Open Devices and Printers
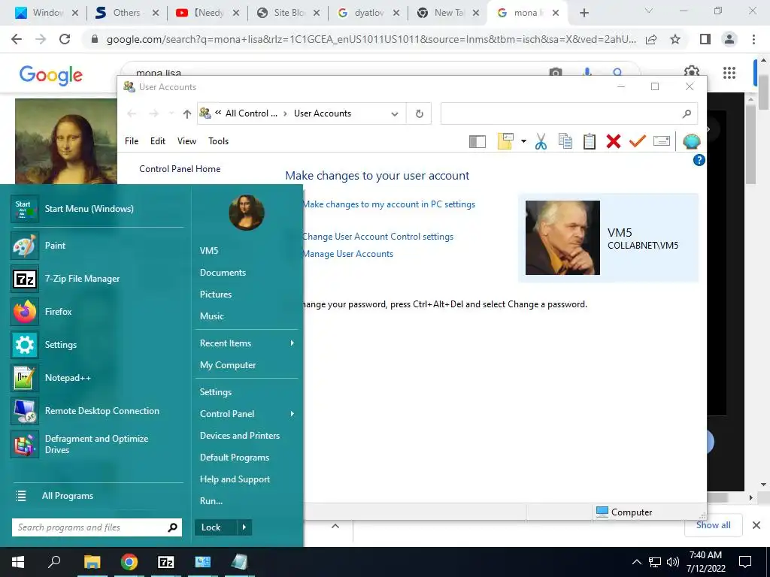The width and height of the screenshot is (770, 577). [x=247, y=436]
